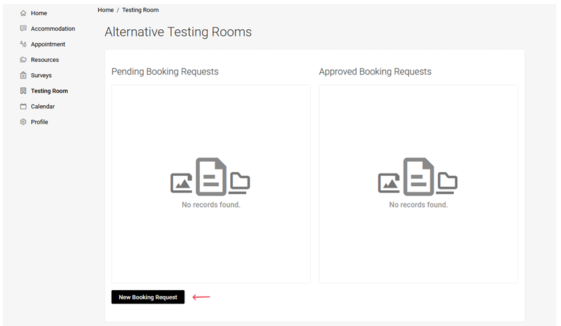Click 'No records found.' under Approved requests

419,205
